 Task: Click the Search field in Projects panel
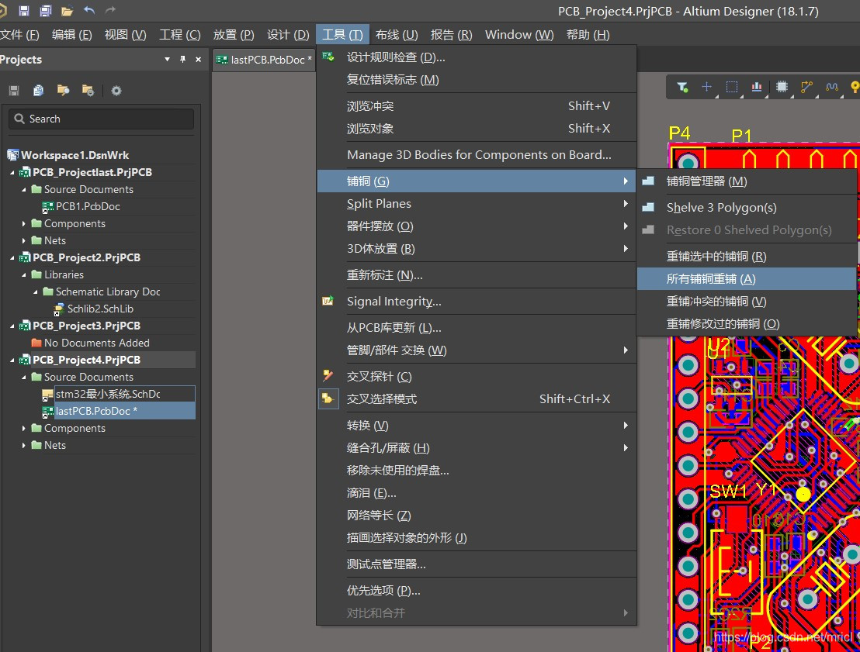tap(102, 119)
